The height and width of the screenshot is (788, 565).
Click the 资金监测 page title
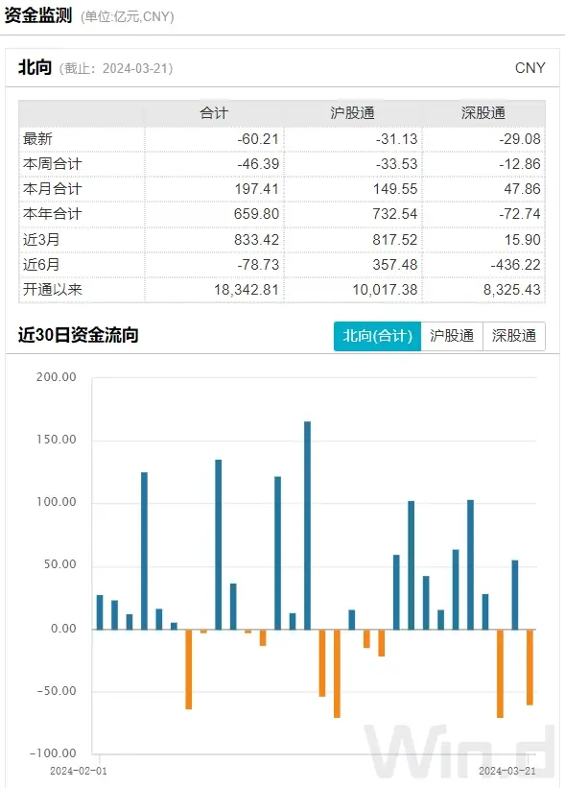38,15
